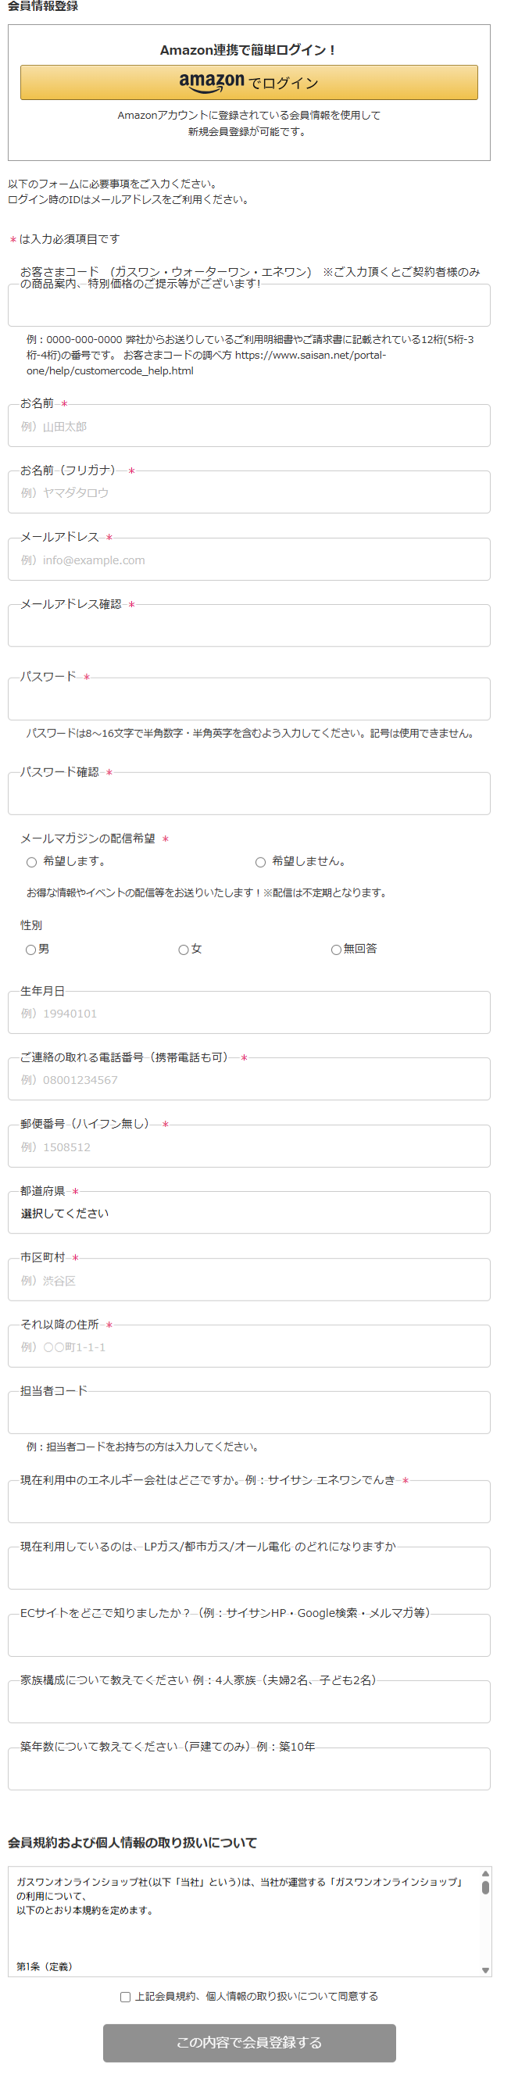This screenshot has width=511, height=2082.
Task: Choose 女 gender radio button
Action: click(184, 950)
